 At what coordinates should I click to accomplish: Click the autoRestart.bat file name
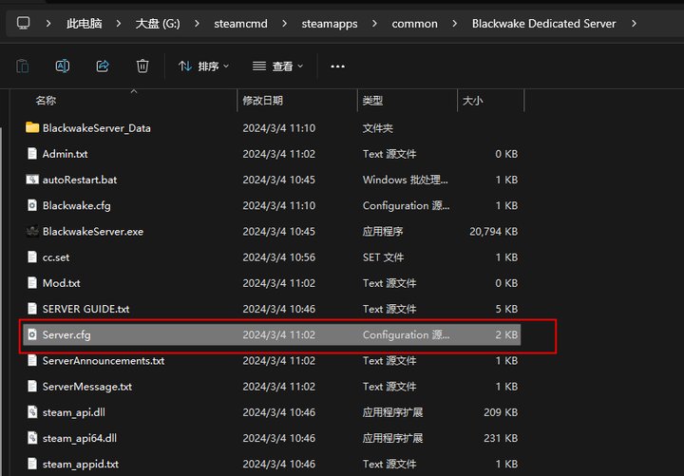[x=80, y=180]
